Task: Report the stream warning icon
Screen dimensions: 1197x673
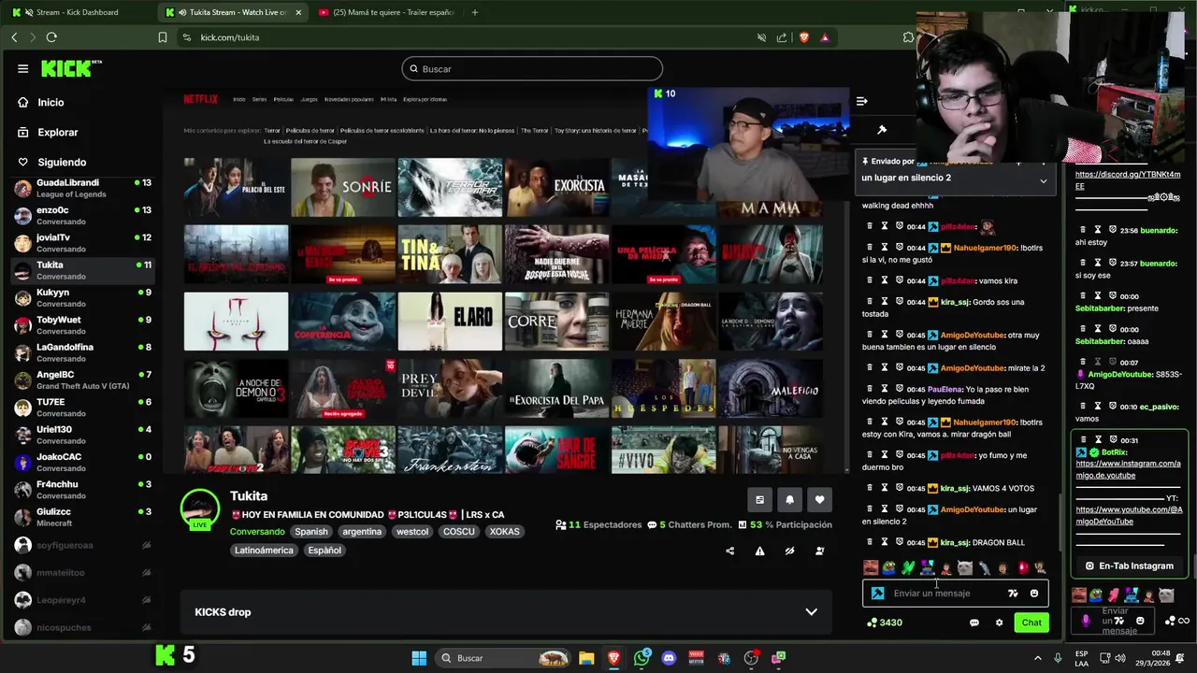Action: pyautogui.click(x=759, y=551)
